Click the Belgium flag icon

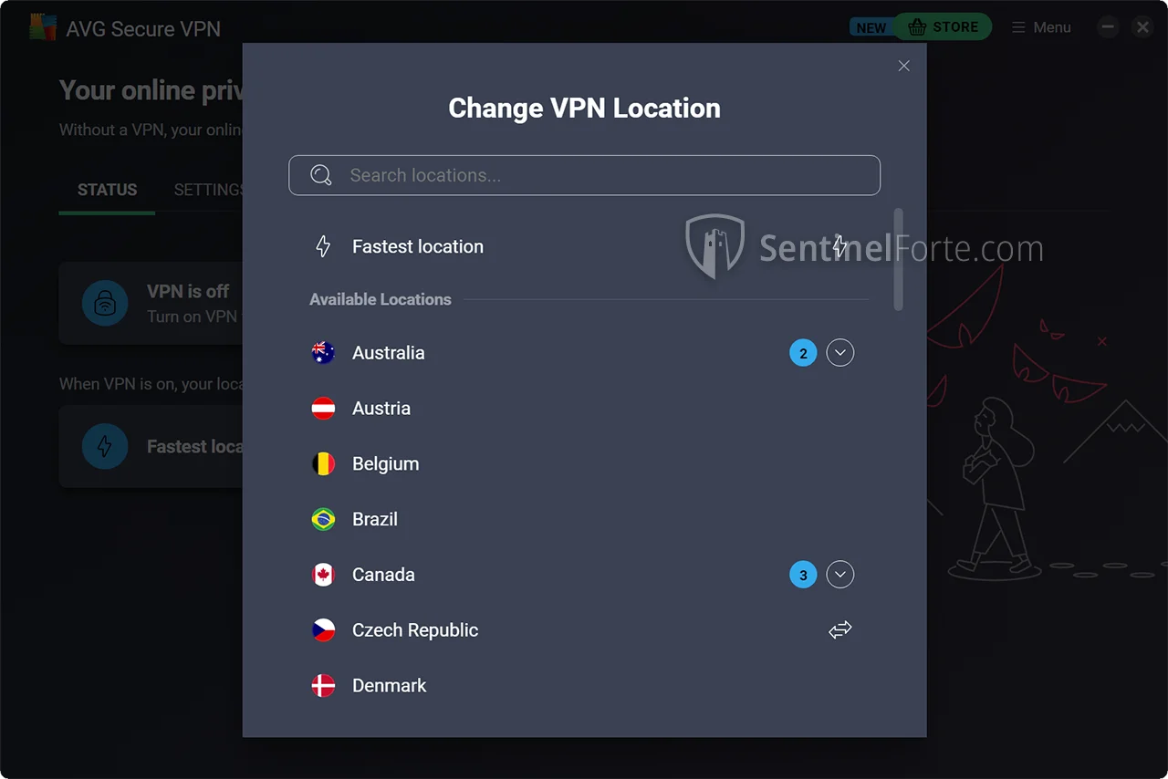323,464
